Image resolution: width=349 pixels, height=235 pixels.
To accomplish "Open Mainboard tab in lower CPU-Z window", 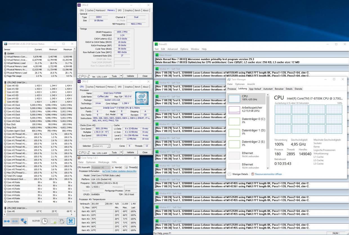I will click(x=100, y=87).
